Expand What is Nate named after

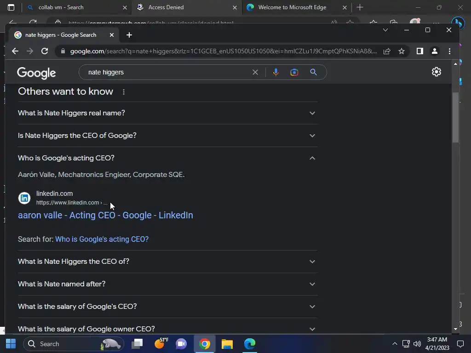167,284
